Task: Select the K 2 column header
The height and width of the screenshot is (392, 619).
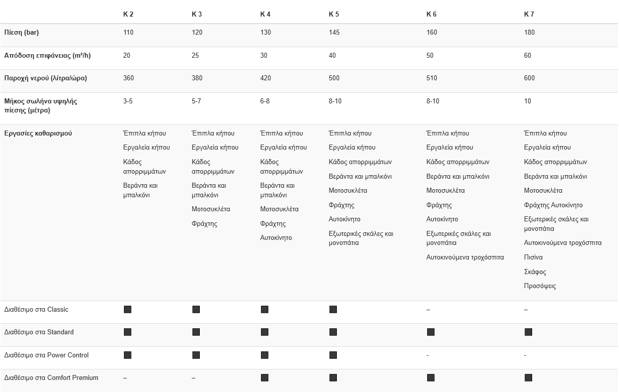Action: (x=128, y=14)
